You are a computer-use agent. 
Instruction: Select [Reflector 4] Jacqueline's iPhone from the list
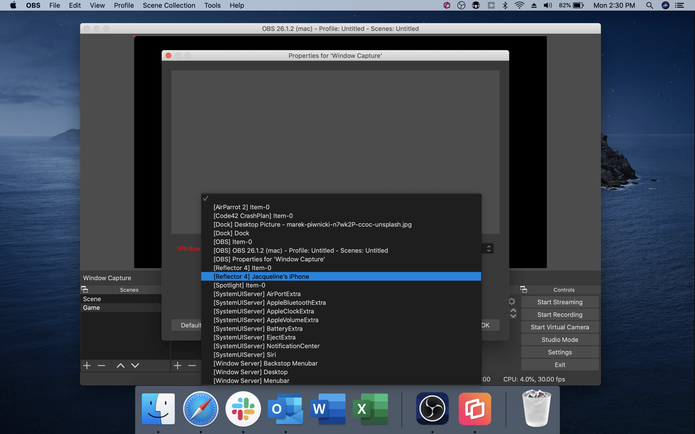261,276
